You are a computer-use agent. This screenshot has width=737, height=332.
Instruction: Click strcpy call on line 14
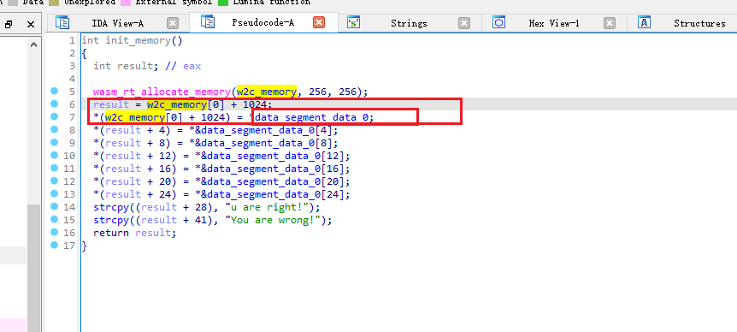tap(111, 207)
